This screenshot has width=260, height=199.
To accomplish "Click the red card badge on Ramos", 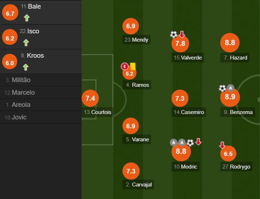I will 125,66.
